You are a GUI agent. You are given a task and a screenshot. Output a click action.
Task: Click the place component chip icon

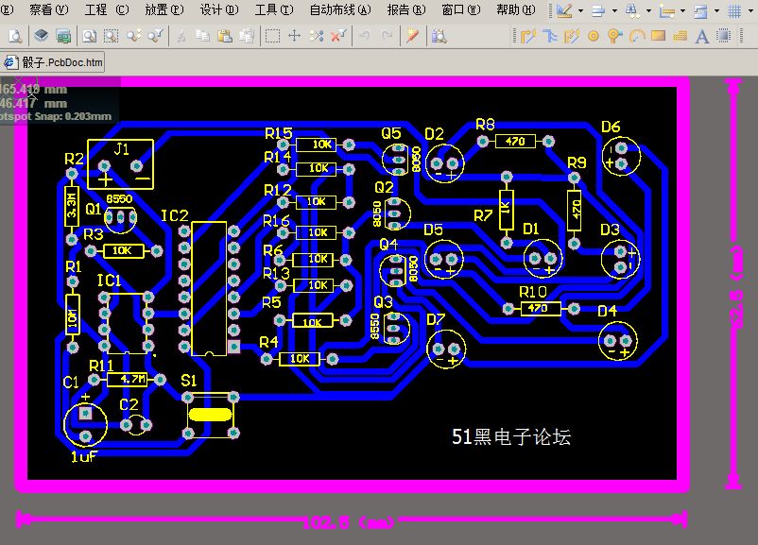tap(724, 36)
